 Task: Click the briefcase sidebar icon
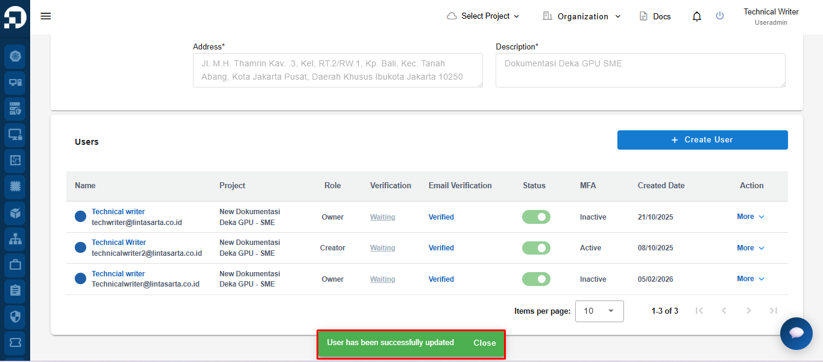[x=15, y=265]
